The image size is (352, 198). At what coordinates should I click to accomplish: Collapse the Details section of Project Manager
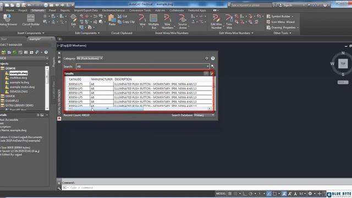click(x=47, y=115)
